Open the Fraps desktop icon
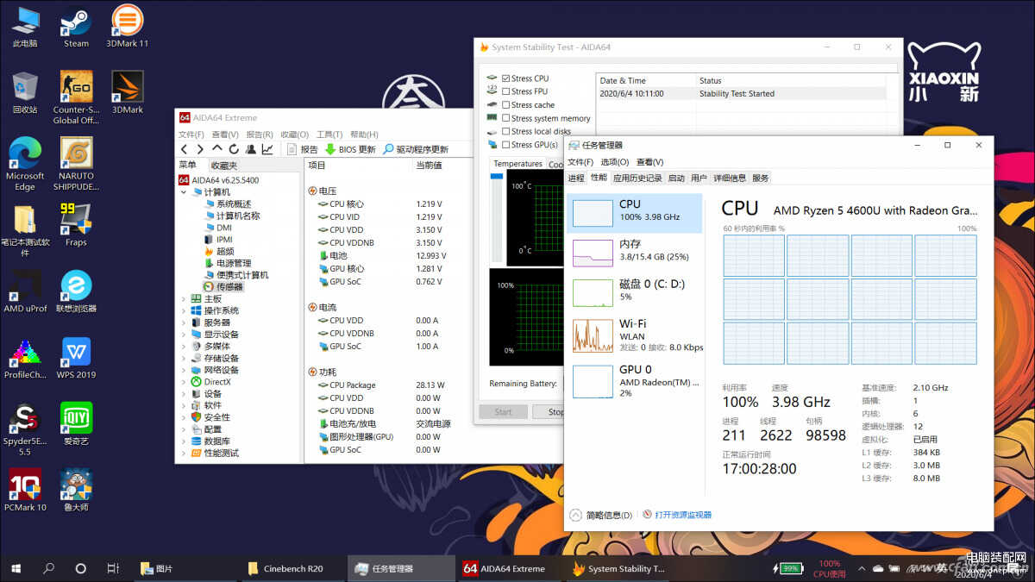Viewport: 1035px width, 582px height. pos(76,225)
